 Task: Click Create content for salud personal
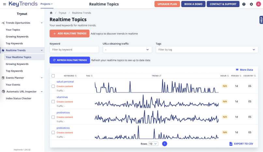[x=65, y=86]
